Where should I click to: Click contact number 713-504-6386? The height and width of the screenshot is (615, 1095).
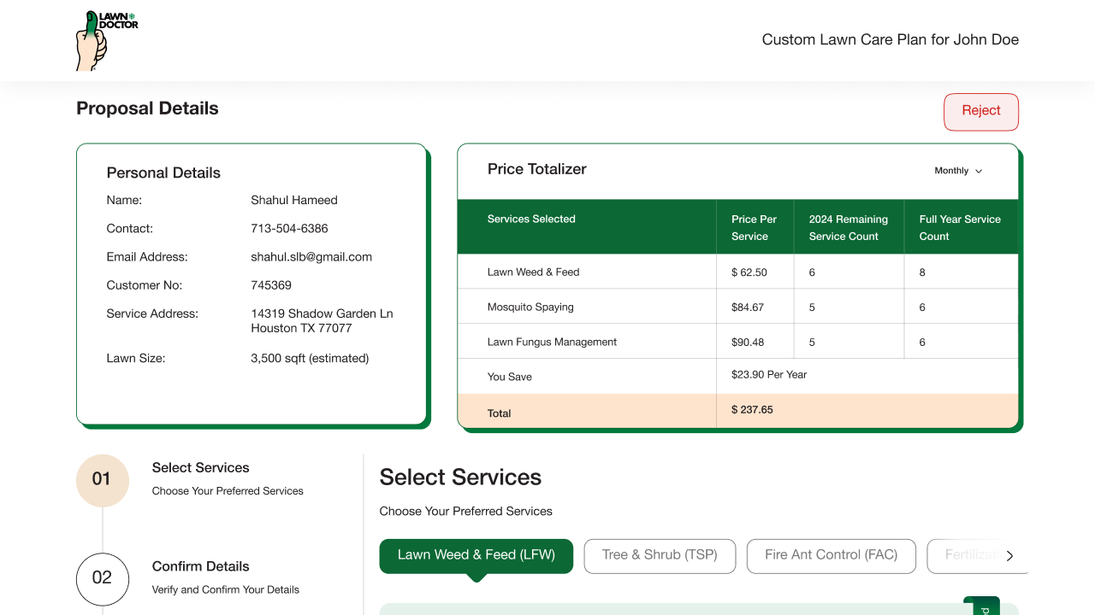coord(289,229)
